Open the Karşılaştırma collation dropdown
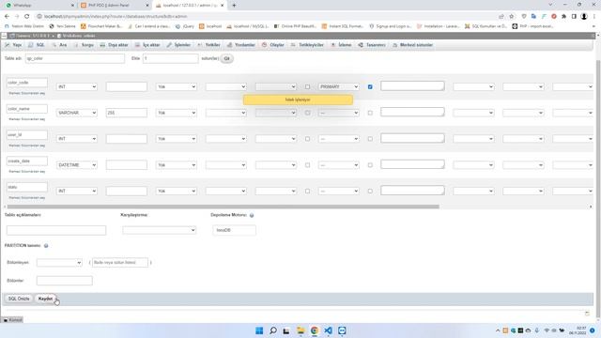 (x=159, y=230)
